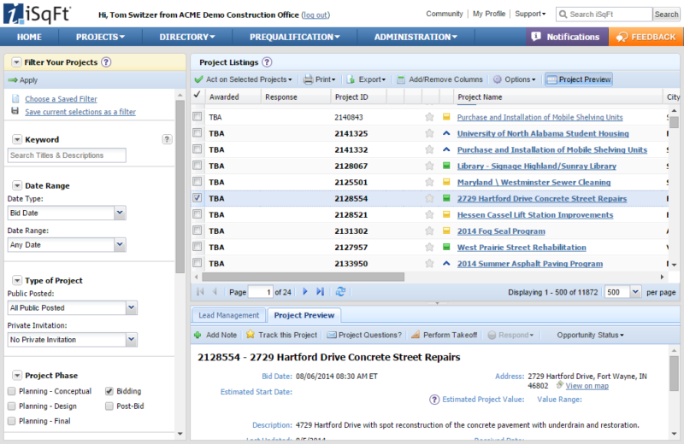Open the PROJECTS menu in navigation bar
684x444 pixels.
point(100,37)
